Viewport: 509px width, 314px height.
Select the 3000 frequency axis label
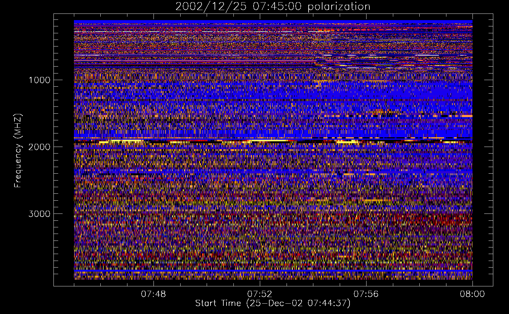(39, 214)
